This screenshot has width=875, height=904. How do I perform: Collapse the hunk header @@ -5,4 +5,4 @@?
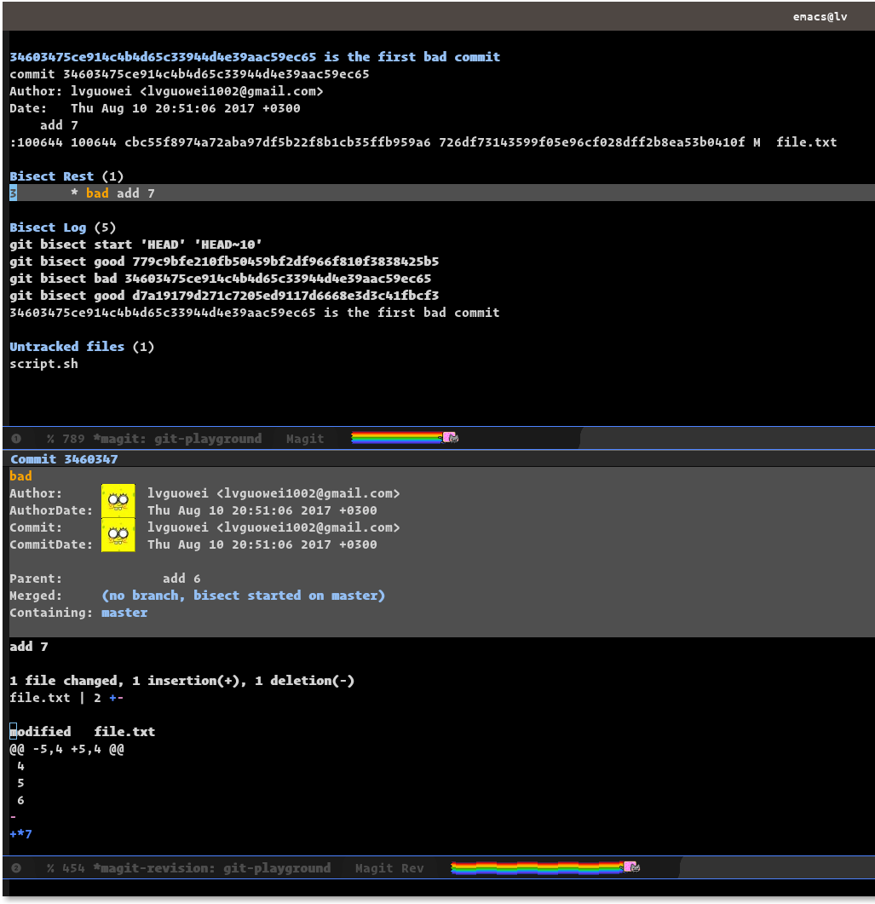coord(66,750)
